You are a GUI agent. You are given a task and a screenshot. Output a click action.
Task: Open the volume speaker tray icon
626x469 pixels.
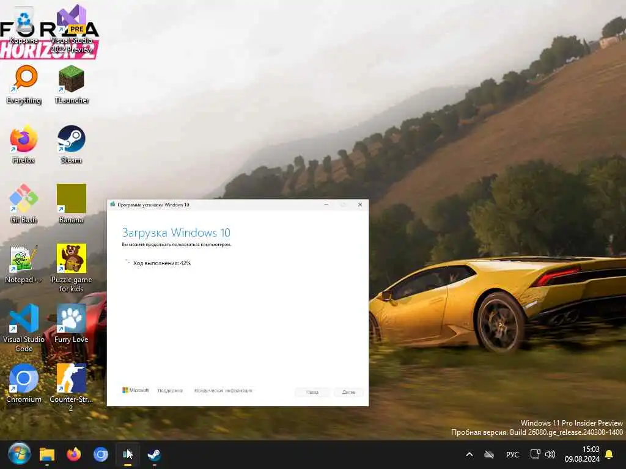550,454
